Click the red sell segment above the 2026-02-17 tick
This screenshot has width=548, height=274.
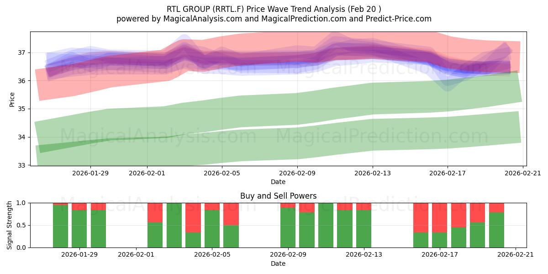click(x=440, y=217)
